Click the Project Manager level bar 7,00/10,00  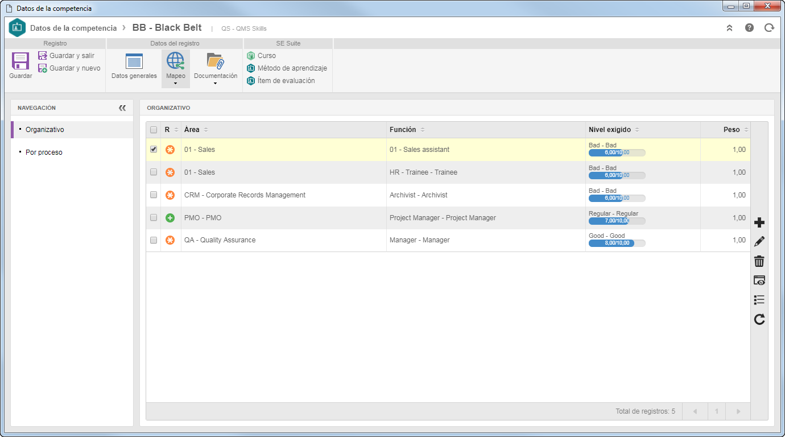click(x=617, y=221)
